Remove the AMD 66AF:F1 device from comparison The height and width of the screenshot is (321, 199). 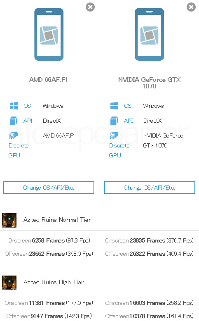(90, 7)
